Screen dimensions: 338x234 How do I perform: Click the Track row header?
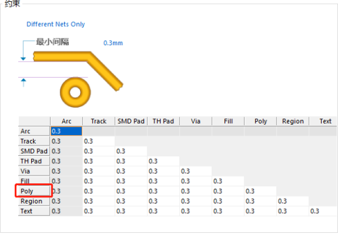coord(34,141)
